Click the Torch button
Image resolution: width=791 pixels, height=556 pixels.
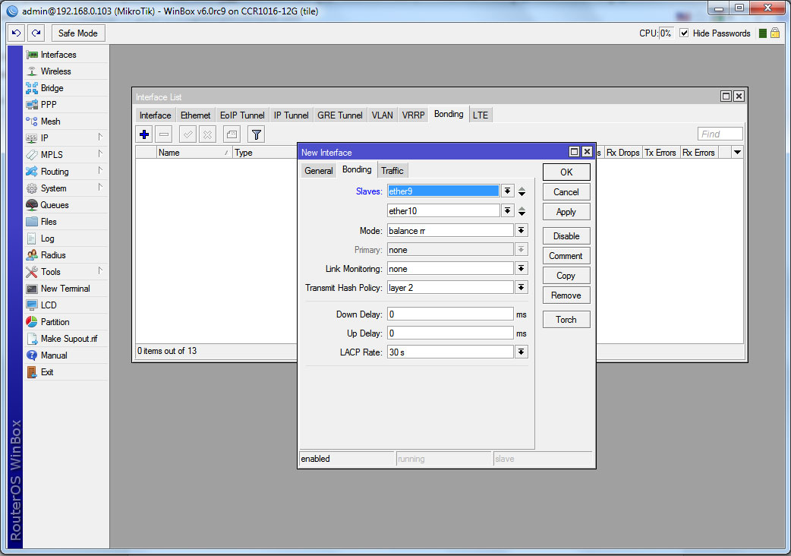click(566, 319)
